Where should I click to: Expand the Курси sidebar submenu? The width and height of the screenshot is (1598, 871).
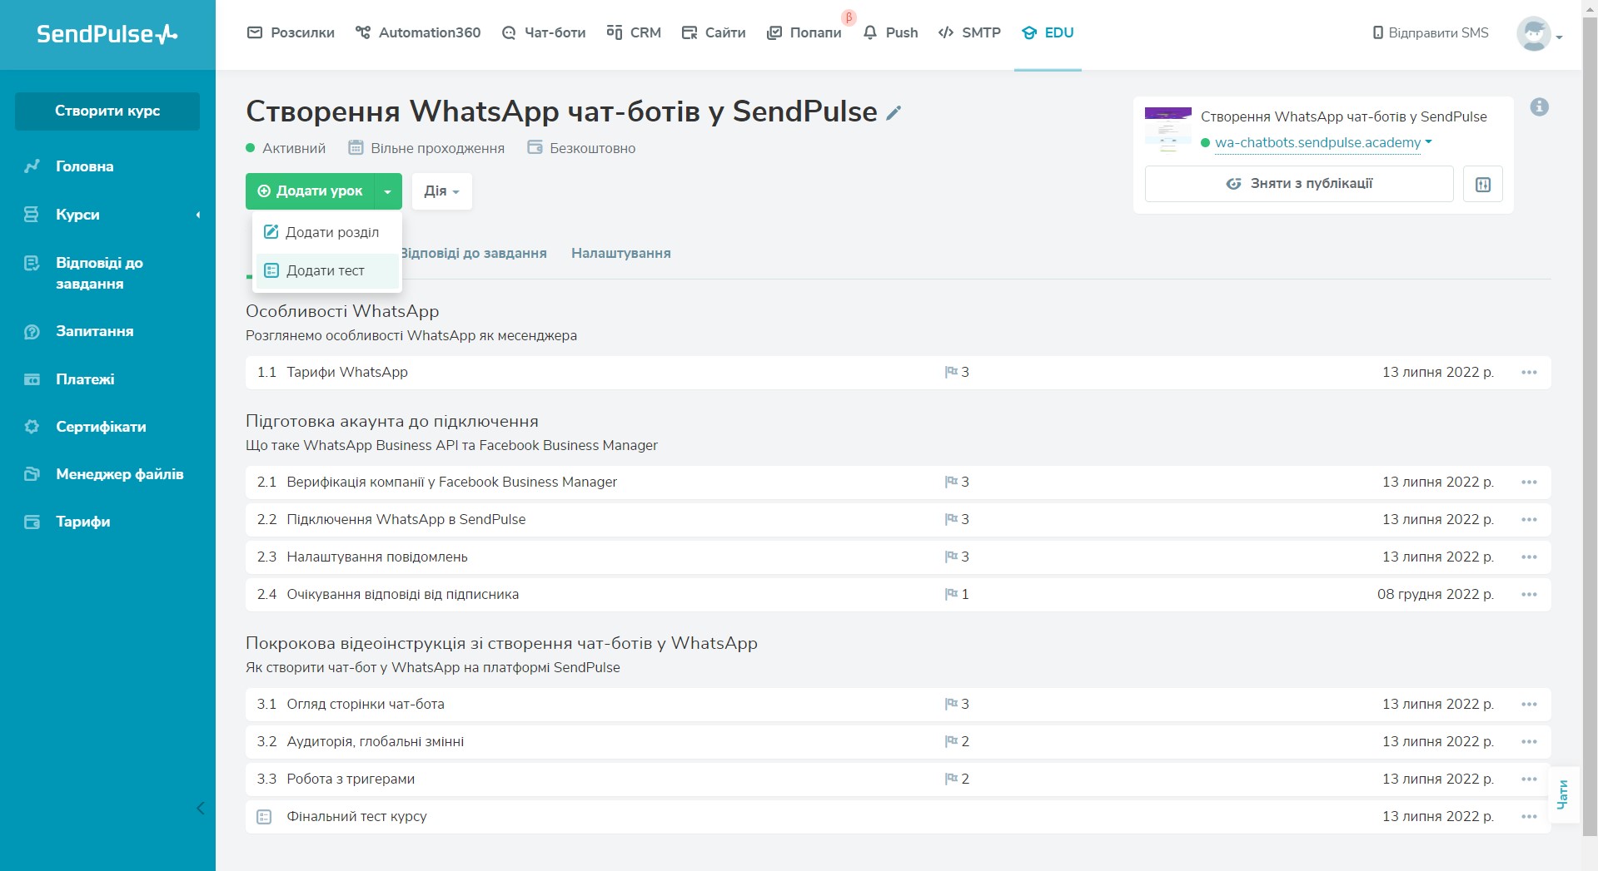tap(198, 215)
